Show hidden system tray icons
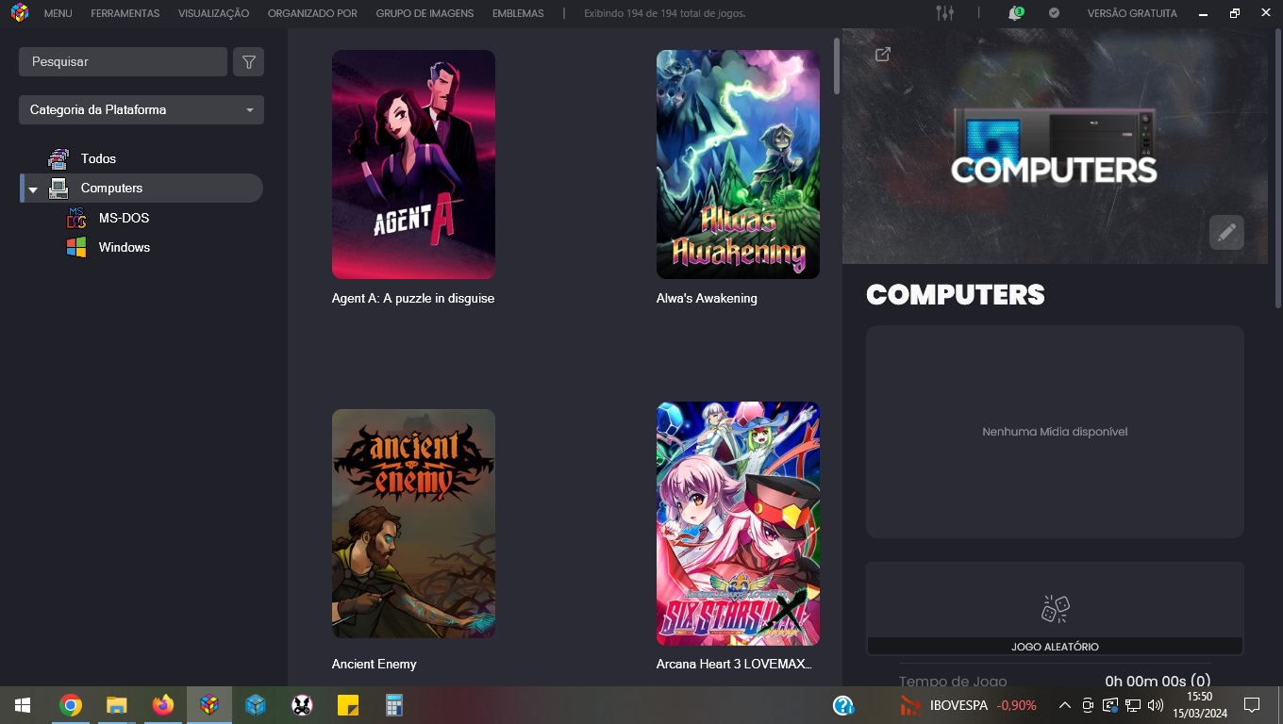 [1065, 705]
